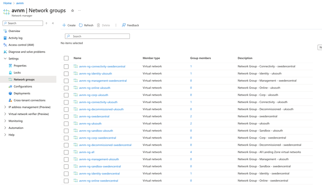322x188 pixels.
Task: Click the Activity log icon
Action: (5, 38)
